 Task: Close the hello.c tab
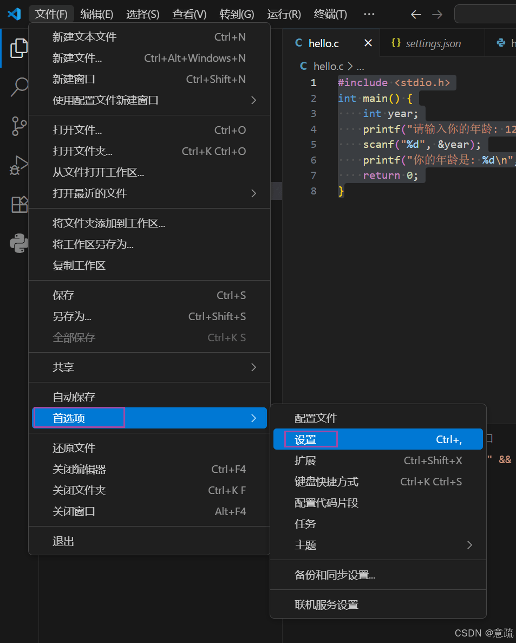pos(368,43)
